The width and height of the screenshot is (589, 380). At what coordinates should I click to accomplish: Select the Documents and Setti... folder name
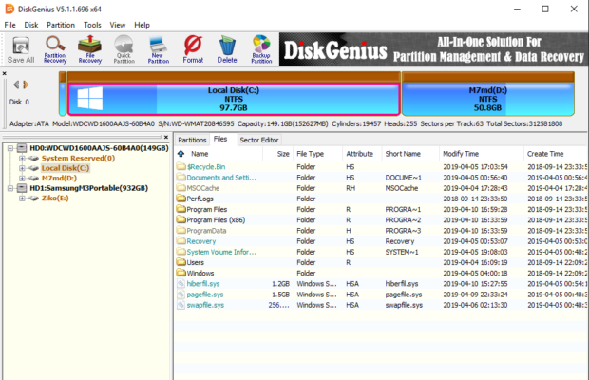click(221, 178)
